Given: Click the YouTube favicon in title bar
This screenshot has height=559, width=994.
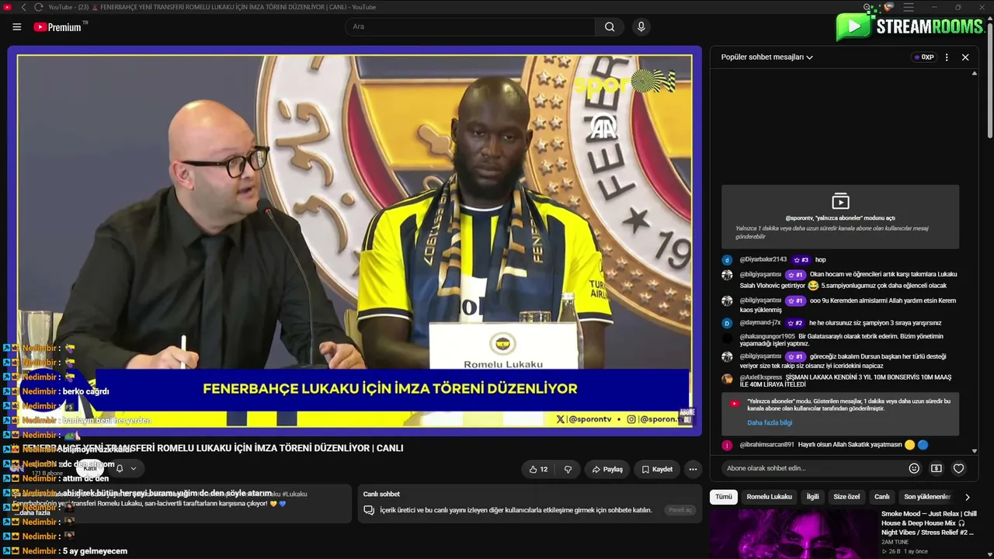Looking at the screenshot, I should point(8,7).
